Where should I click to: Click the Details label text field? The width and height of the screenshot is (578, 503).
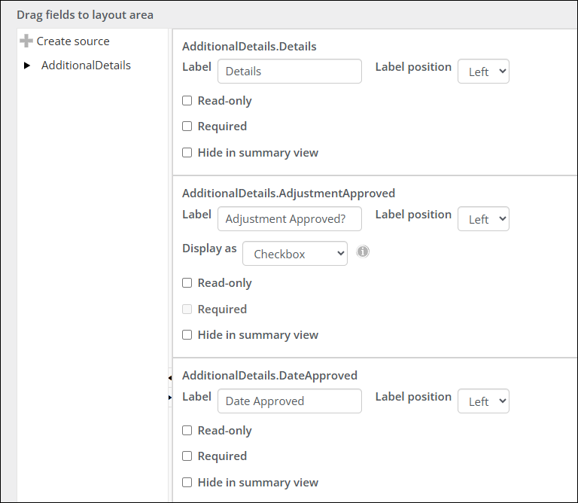289,72
